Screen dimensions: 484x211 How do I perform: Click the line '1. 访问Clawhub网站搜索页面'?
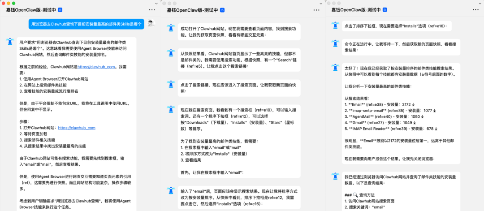click(370, 201)
